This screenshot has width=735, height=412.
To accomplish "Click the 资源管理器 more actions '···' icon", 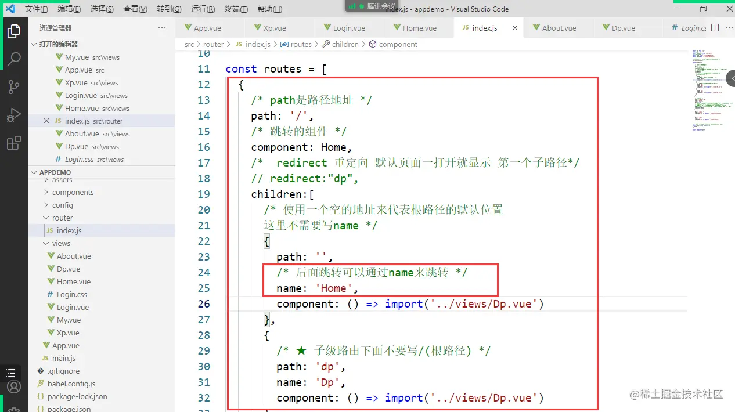I will pos(161,28).
